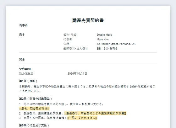Screen dimensions: 176x128
Task: Click clause 1 beginning 売主は次の物品を
Action: point(61,104)
